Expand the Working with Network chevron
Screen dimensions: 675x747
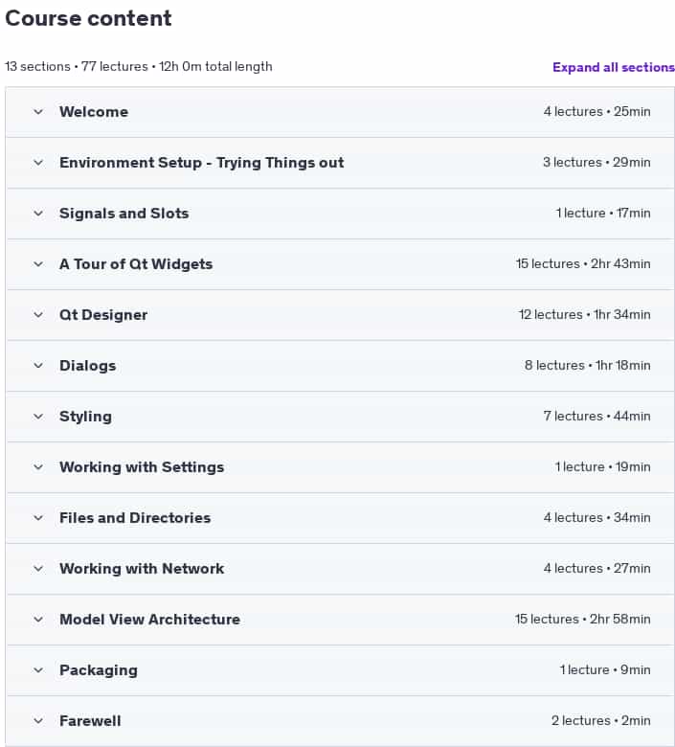point(38,569)
